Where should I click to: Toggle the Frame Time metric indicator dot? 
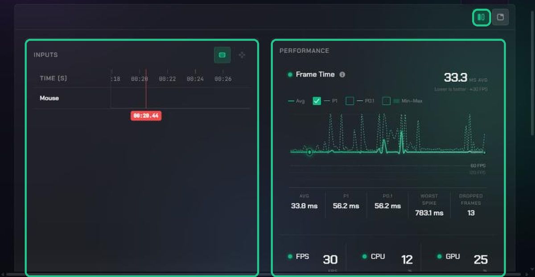tap(290, 74)
